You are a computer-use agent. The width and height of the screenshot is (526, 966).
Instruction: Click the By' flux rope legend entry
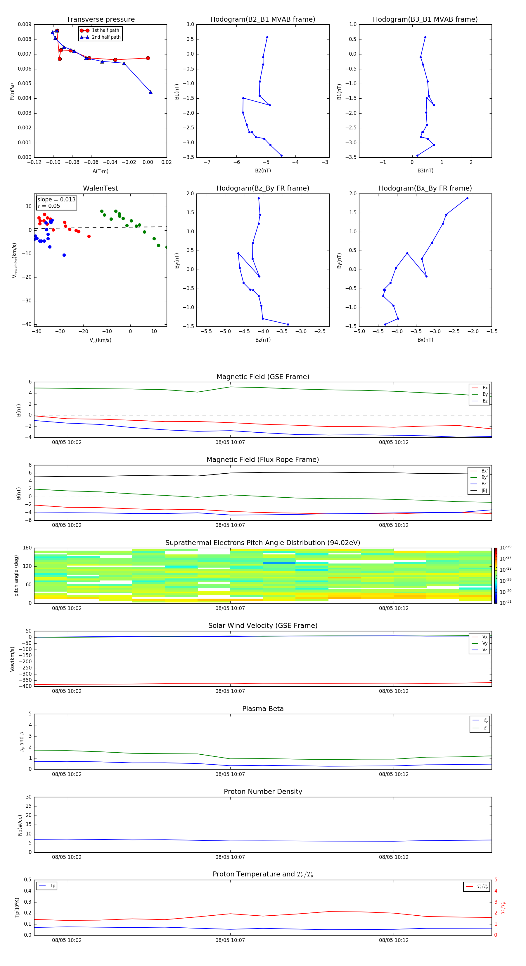pyautogui.click(x=479, y=477)
